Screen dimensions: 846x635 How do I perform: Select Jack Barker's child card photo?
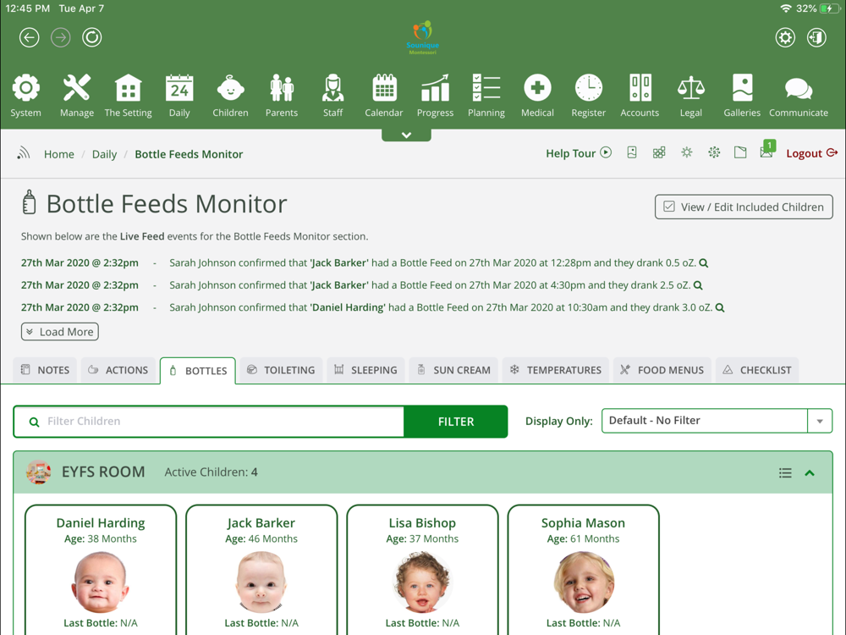[x=261, y=583]
